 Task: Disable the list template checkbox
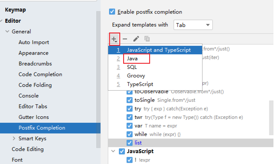(130, 143)
